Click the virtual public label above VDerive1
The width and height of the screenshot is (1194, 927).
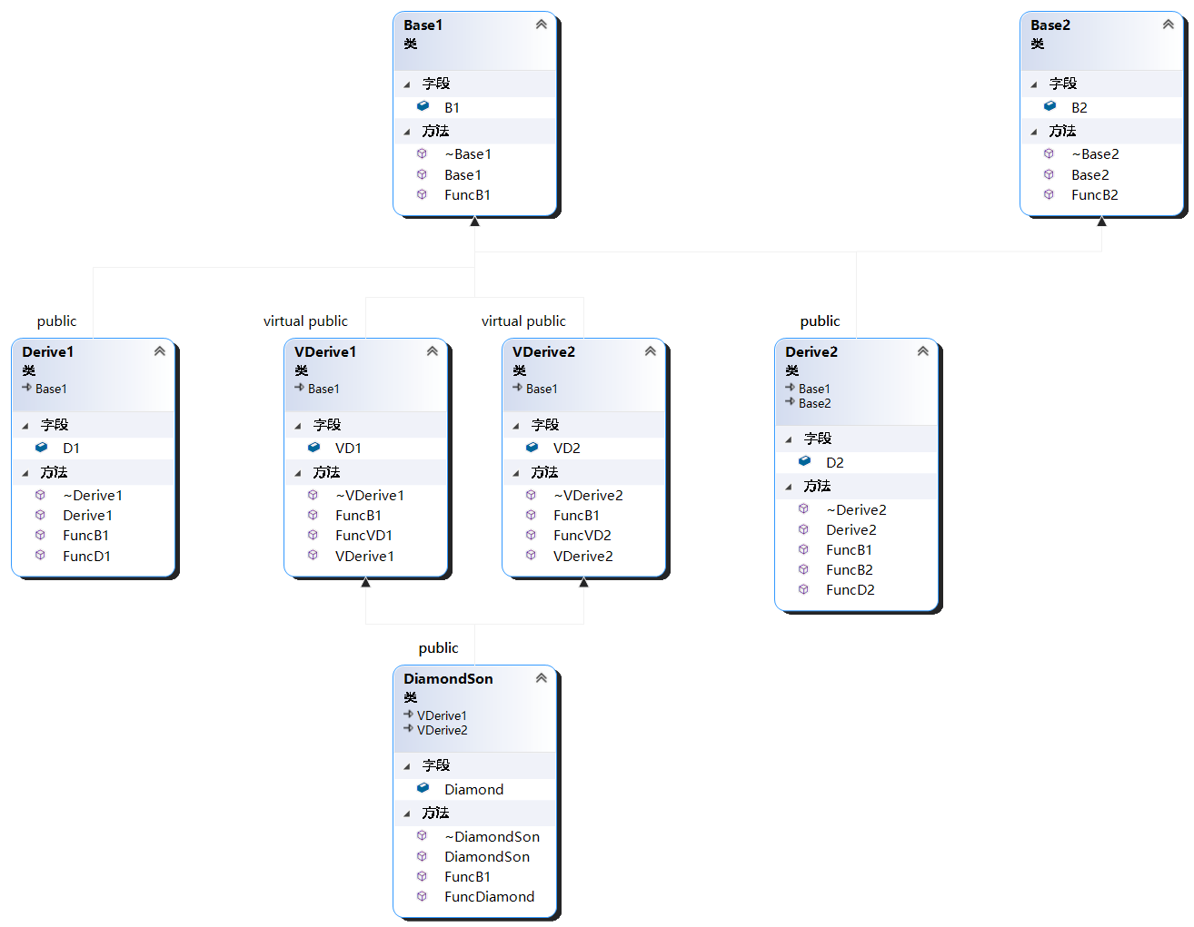coord(305,321)
